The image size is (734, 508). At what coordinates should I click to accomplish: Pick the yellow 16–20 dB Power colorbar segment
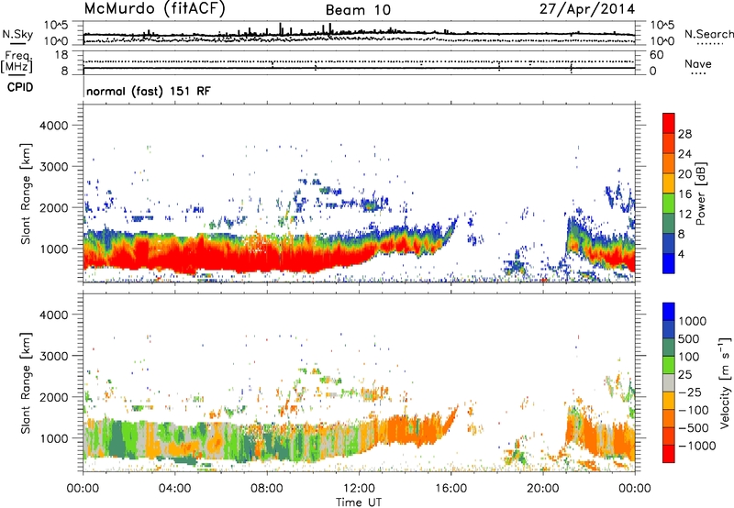point(669,183)
